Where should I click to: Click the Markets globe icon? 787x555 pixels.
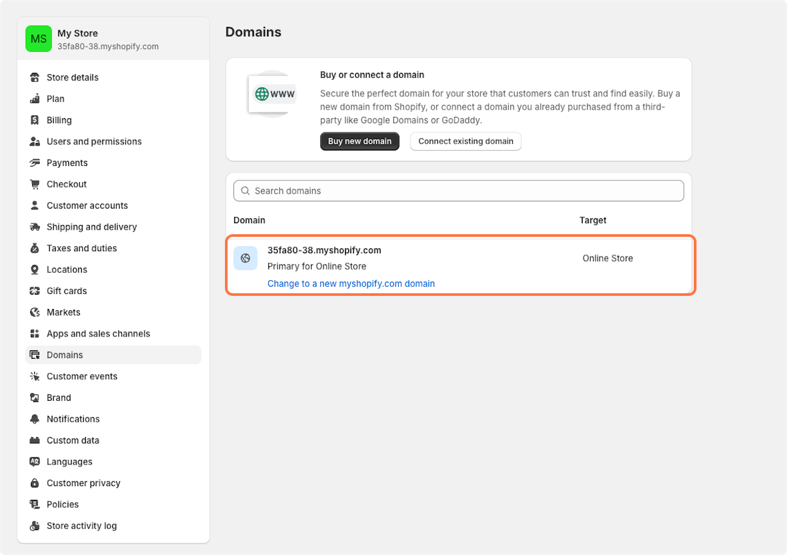tap(35, 312)
